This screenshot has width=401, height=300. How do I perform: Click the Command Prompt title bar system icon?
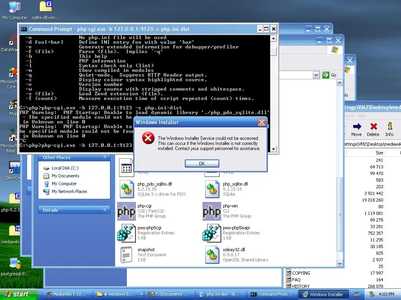click(23, 29)
